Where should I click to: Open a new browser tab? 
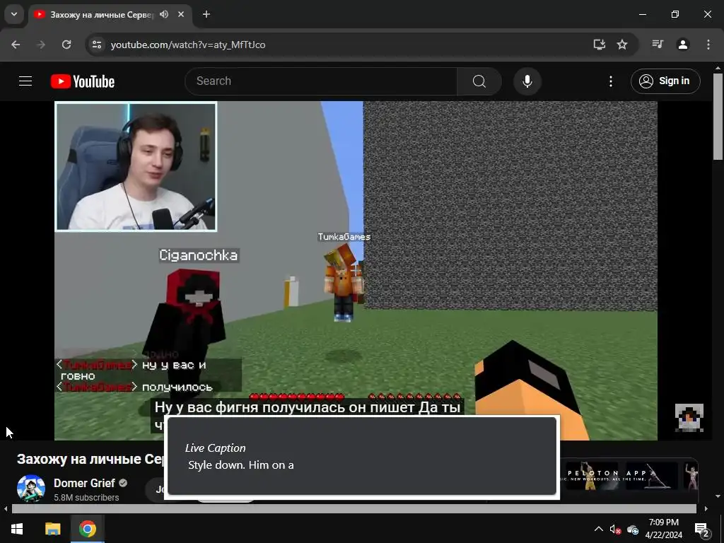click(x=206, y=14)
